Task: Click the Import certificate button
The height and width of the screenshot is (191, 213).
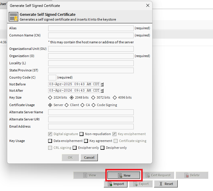Action: [x=116, y=184]
